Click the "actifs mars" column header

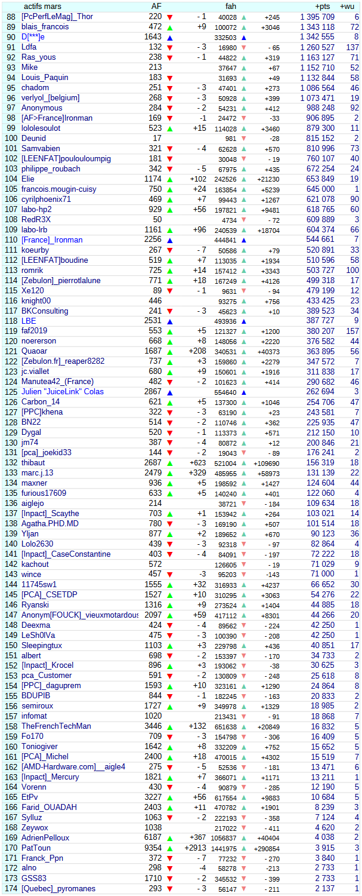(x=42, y=6)
